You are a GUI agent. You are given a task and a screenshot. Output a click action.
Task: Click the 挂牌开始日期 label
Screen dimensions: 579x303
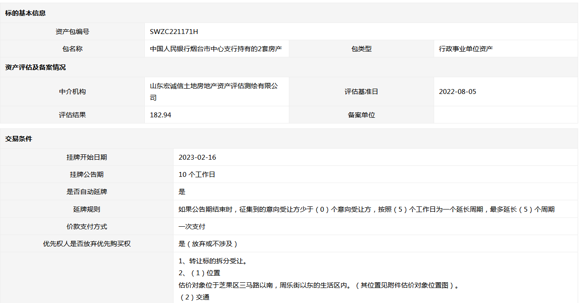point(87,157)
